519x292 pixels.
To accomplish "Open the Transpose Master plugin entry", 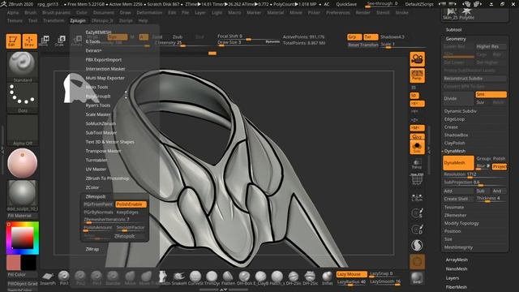I will 103,151.
